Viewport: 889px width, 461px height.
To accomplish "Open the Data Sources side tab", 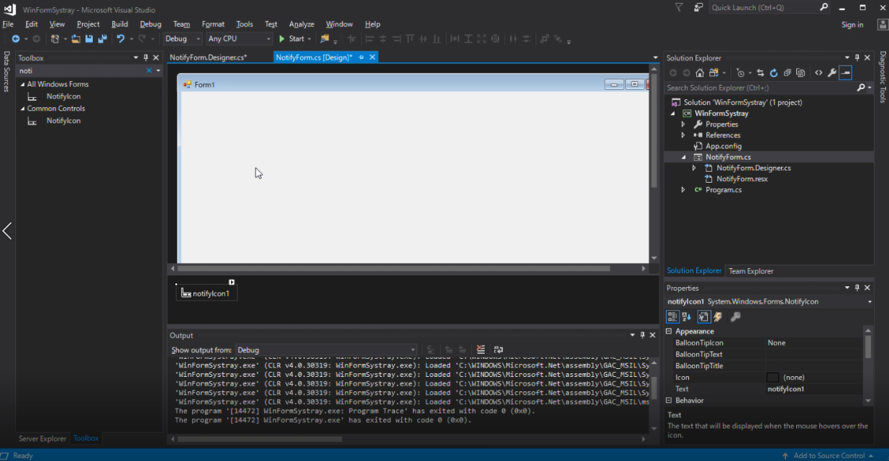I will pyautogui.click(x=6, y=71).
